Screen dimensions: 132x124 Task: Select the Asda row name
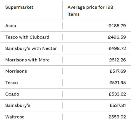[x=11, y=26]
